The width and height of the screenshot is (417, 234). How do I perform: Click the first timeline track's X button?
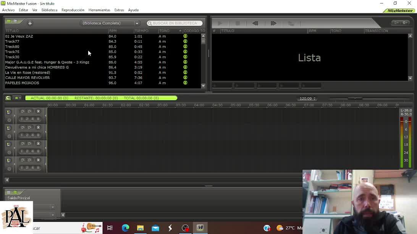[38, 111]
